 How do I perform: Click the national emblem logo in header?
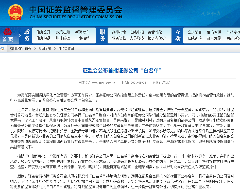pos(16,12)
